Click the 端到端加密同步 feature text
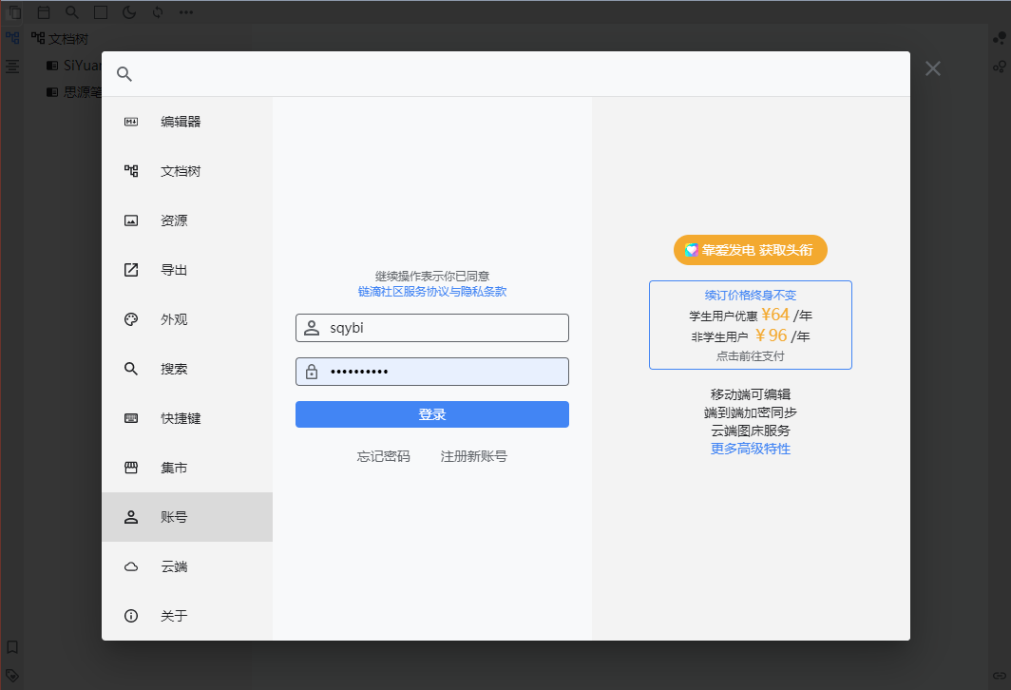 pyautogui.click(x=751, y=412)
